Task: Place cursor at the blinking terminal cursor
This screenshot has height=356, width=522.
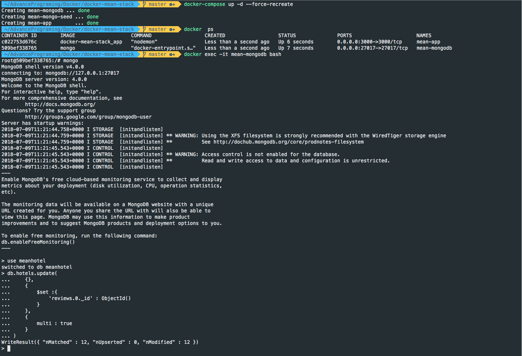Action: coord(9,348)
